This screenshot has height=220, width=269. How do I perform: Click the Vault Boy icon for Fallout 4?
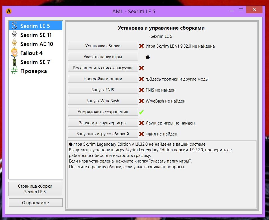(x=14, y=53)
